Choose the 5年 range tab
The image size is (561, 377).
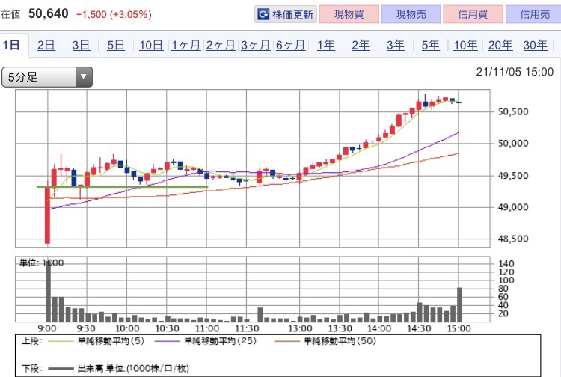pos(431,46)
